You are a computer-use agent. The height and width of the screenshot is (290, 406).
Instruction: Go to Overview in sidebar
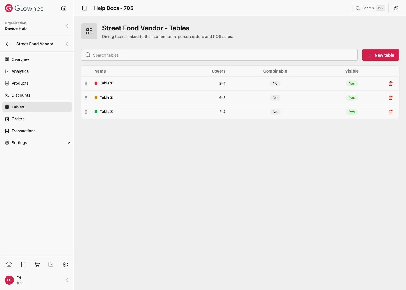(37, 59)
